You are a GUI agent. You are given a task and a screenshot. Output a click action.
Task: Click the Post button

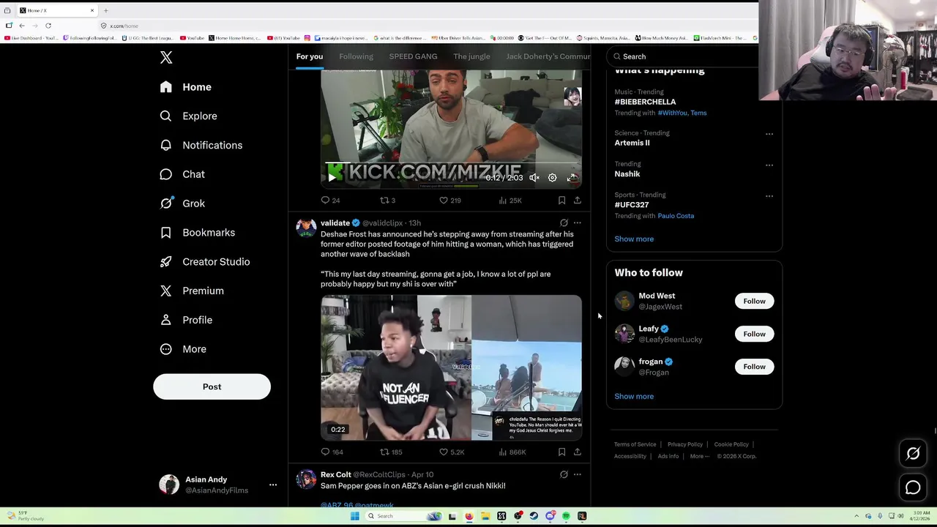[212, 386]
